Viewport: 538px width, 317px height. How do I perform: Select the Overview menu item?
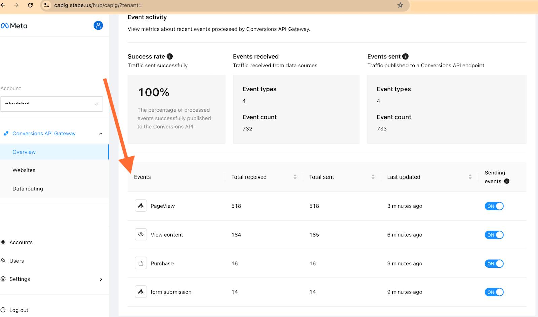(54, 152)
